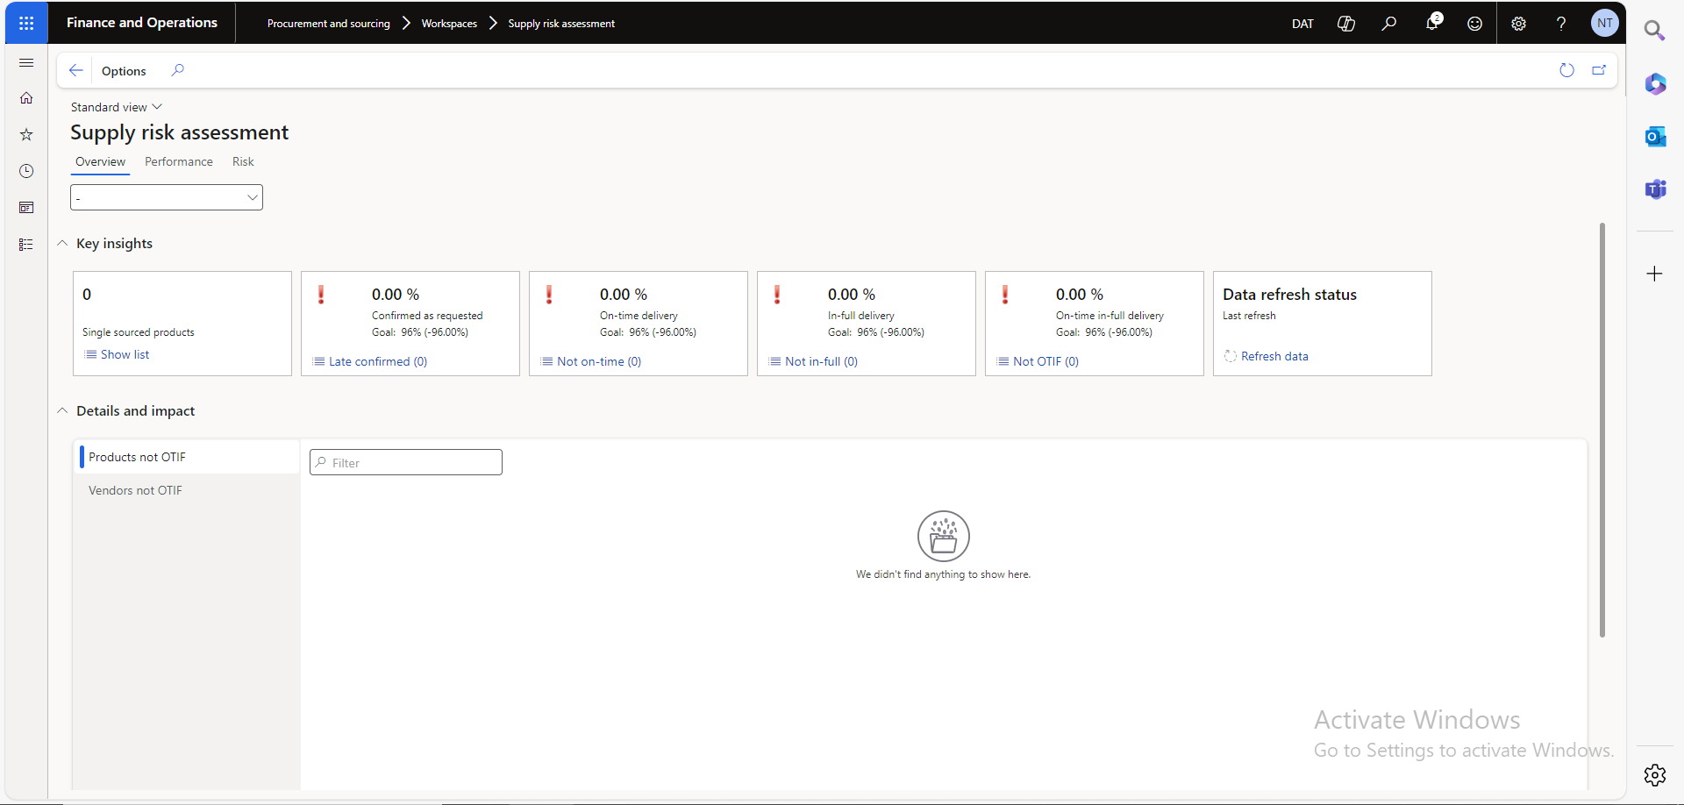Switch to the Performance tab
Viewport: 1684px width, 805px height.
[179, 162]
